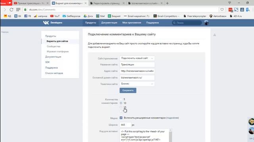Viewport: 254px width, 142px height.
Task: Click the Сохранить button
Action: coord(128,90)
